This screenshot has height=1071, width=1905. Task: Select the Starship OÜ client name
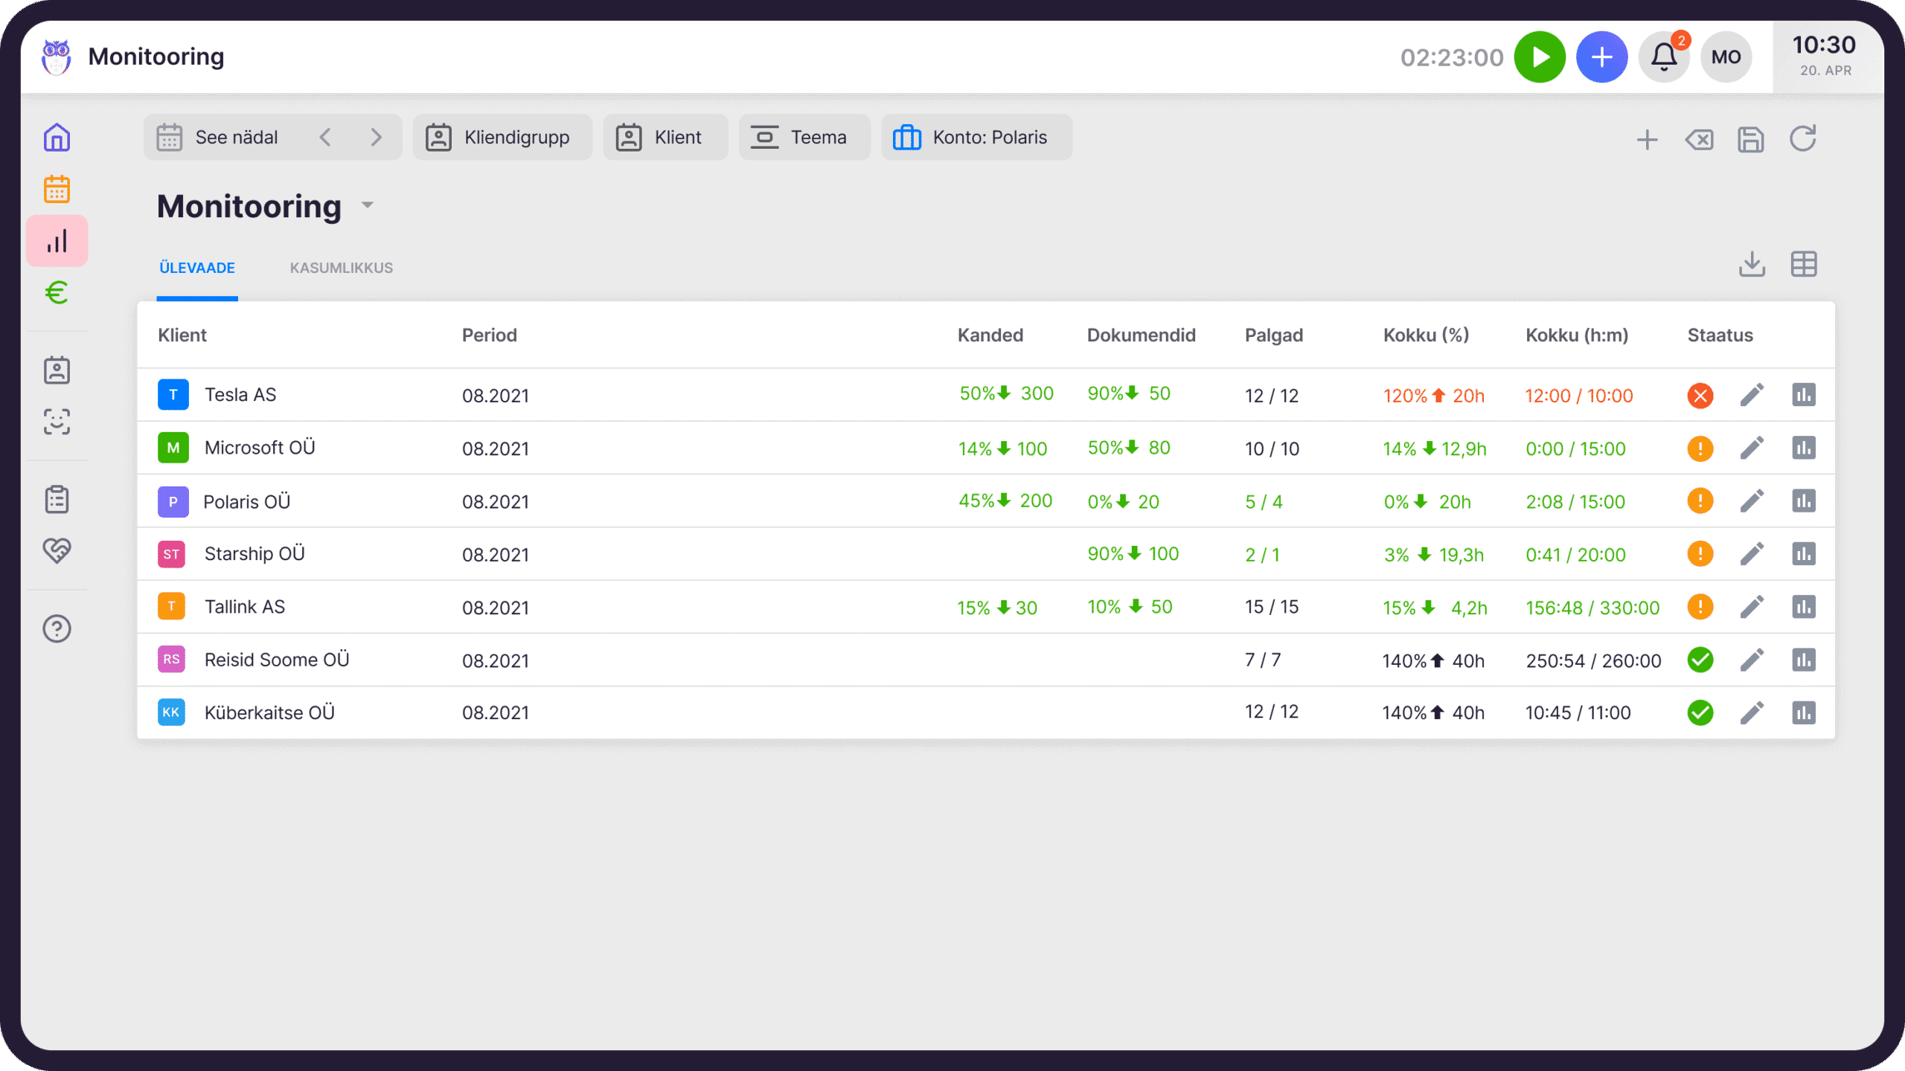pyautogui.click(x=254, y=554)
